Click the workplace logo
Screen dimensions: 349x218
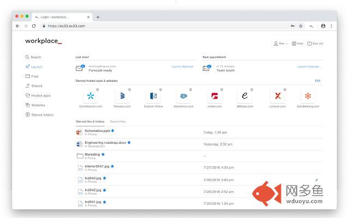(44, 41)
